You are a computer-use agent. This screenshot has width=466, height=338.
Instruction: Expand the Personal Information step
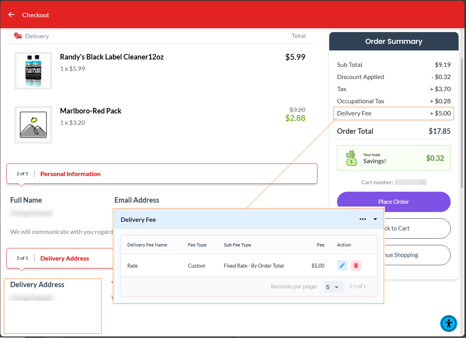tap(162, 174)
